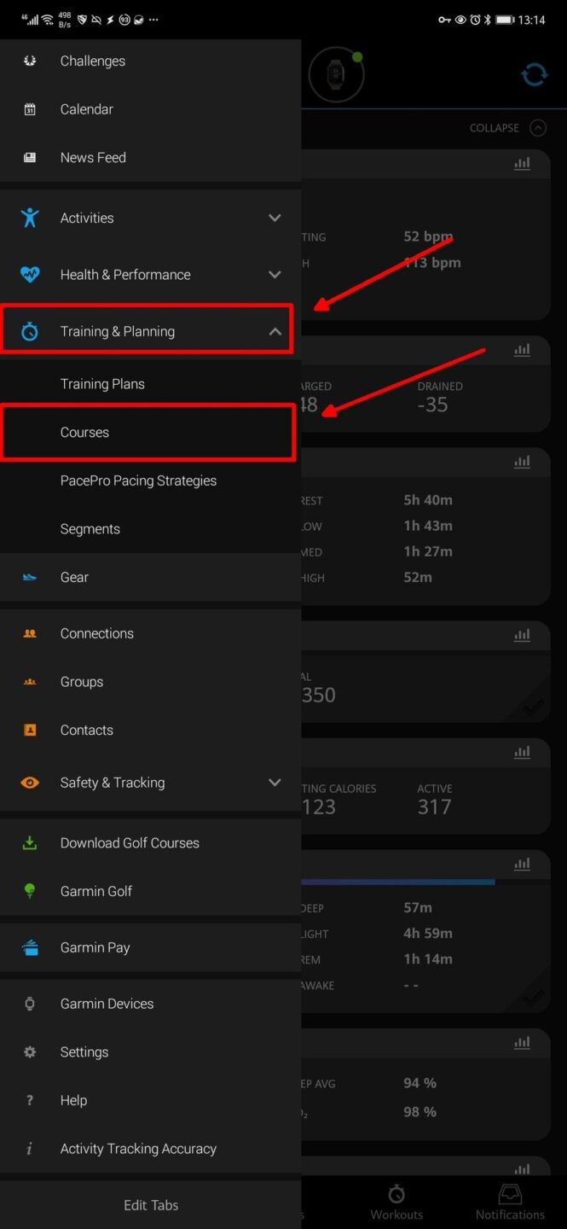567x1229 pixels.
Task: Tap the Gear swimming icon
Action: [x=28, y=577]
